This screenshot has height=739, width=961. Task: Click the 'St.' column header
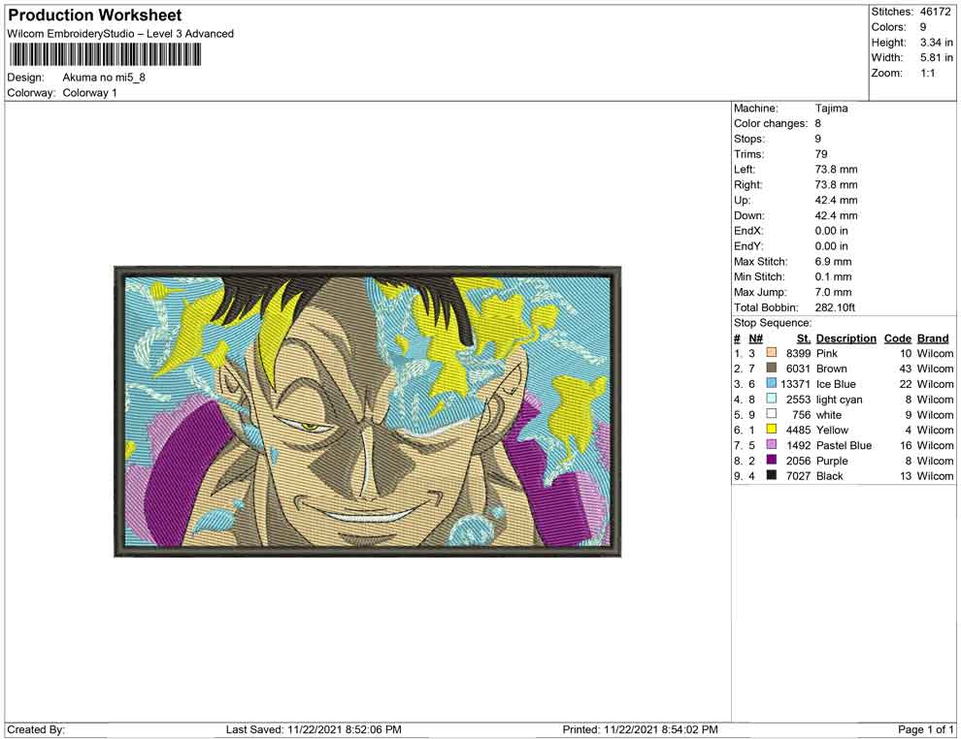[x=804, y=337]
